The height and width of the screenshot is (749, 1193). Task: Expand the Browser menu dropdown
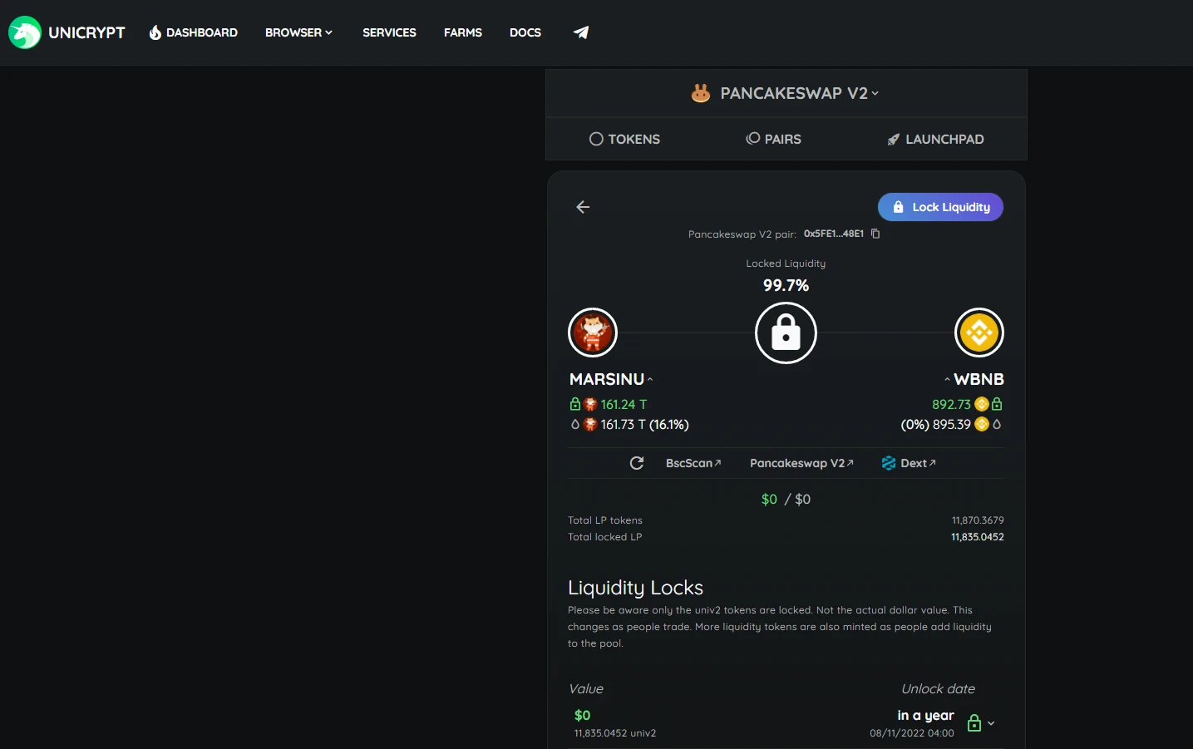tap(298, 32)
